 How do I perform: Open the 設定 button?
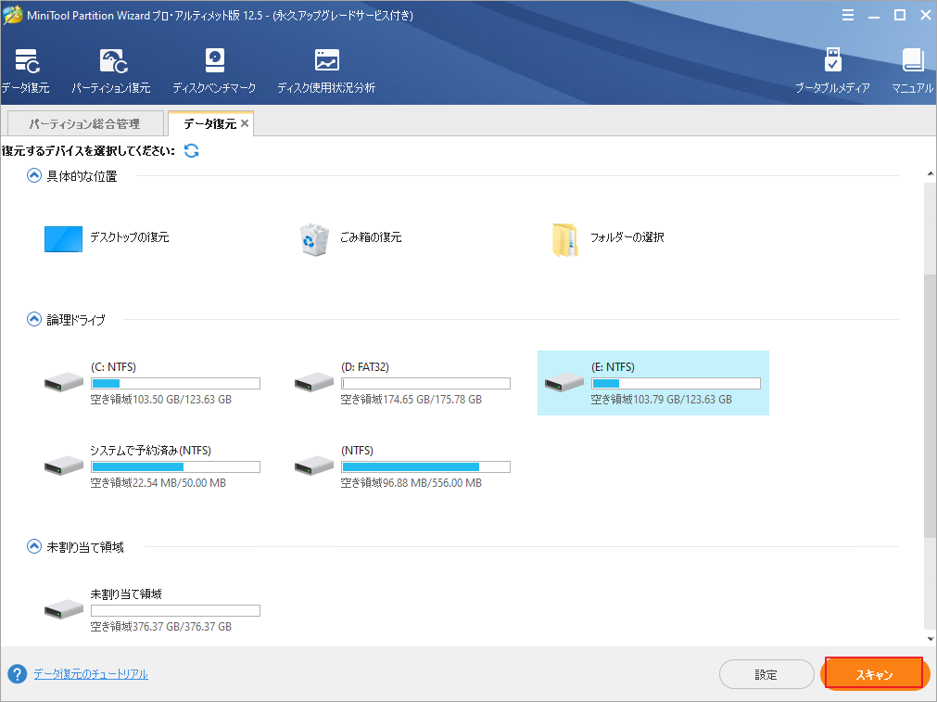coord(766,675)
